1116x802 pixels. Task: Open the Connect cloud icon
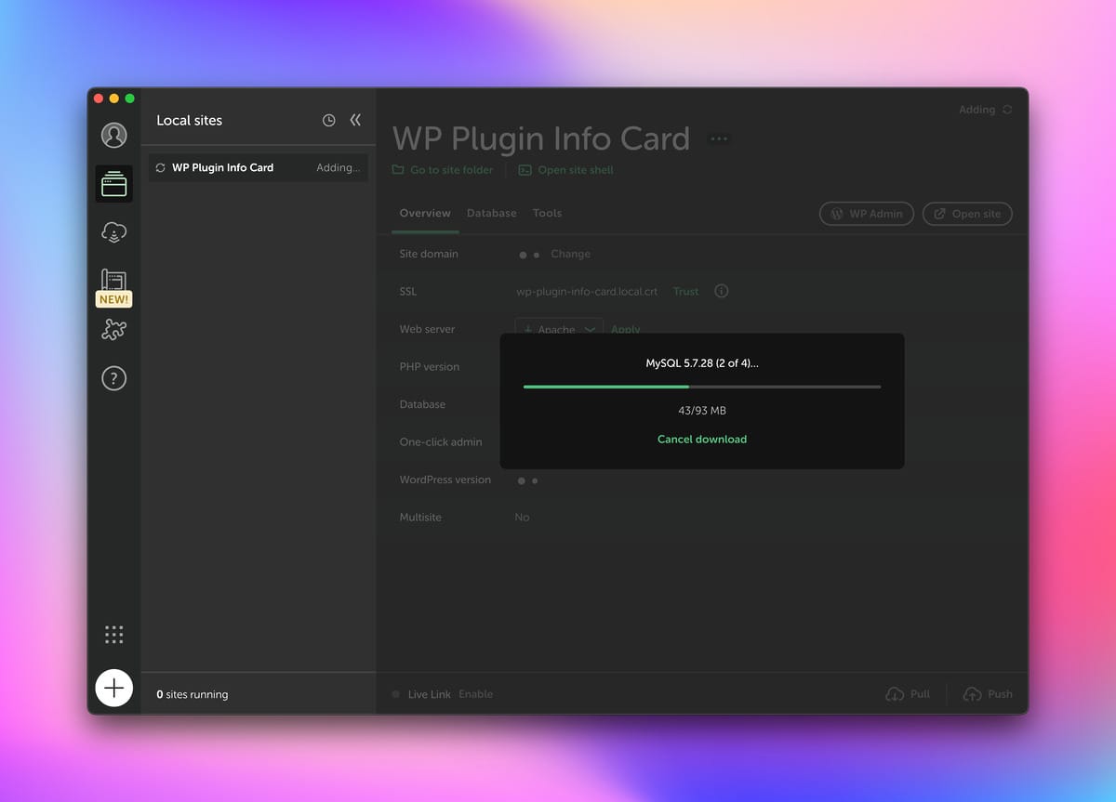(x=113, y=232)
